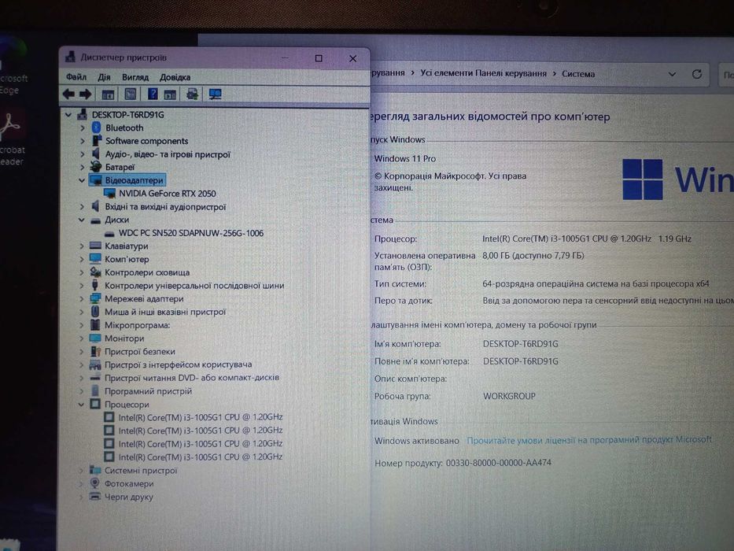This screenshot has height=551, width=734.
Task: Expand the Клавіатури category
Action: tap(82, 246)
